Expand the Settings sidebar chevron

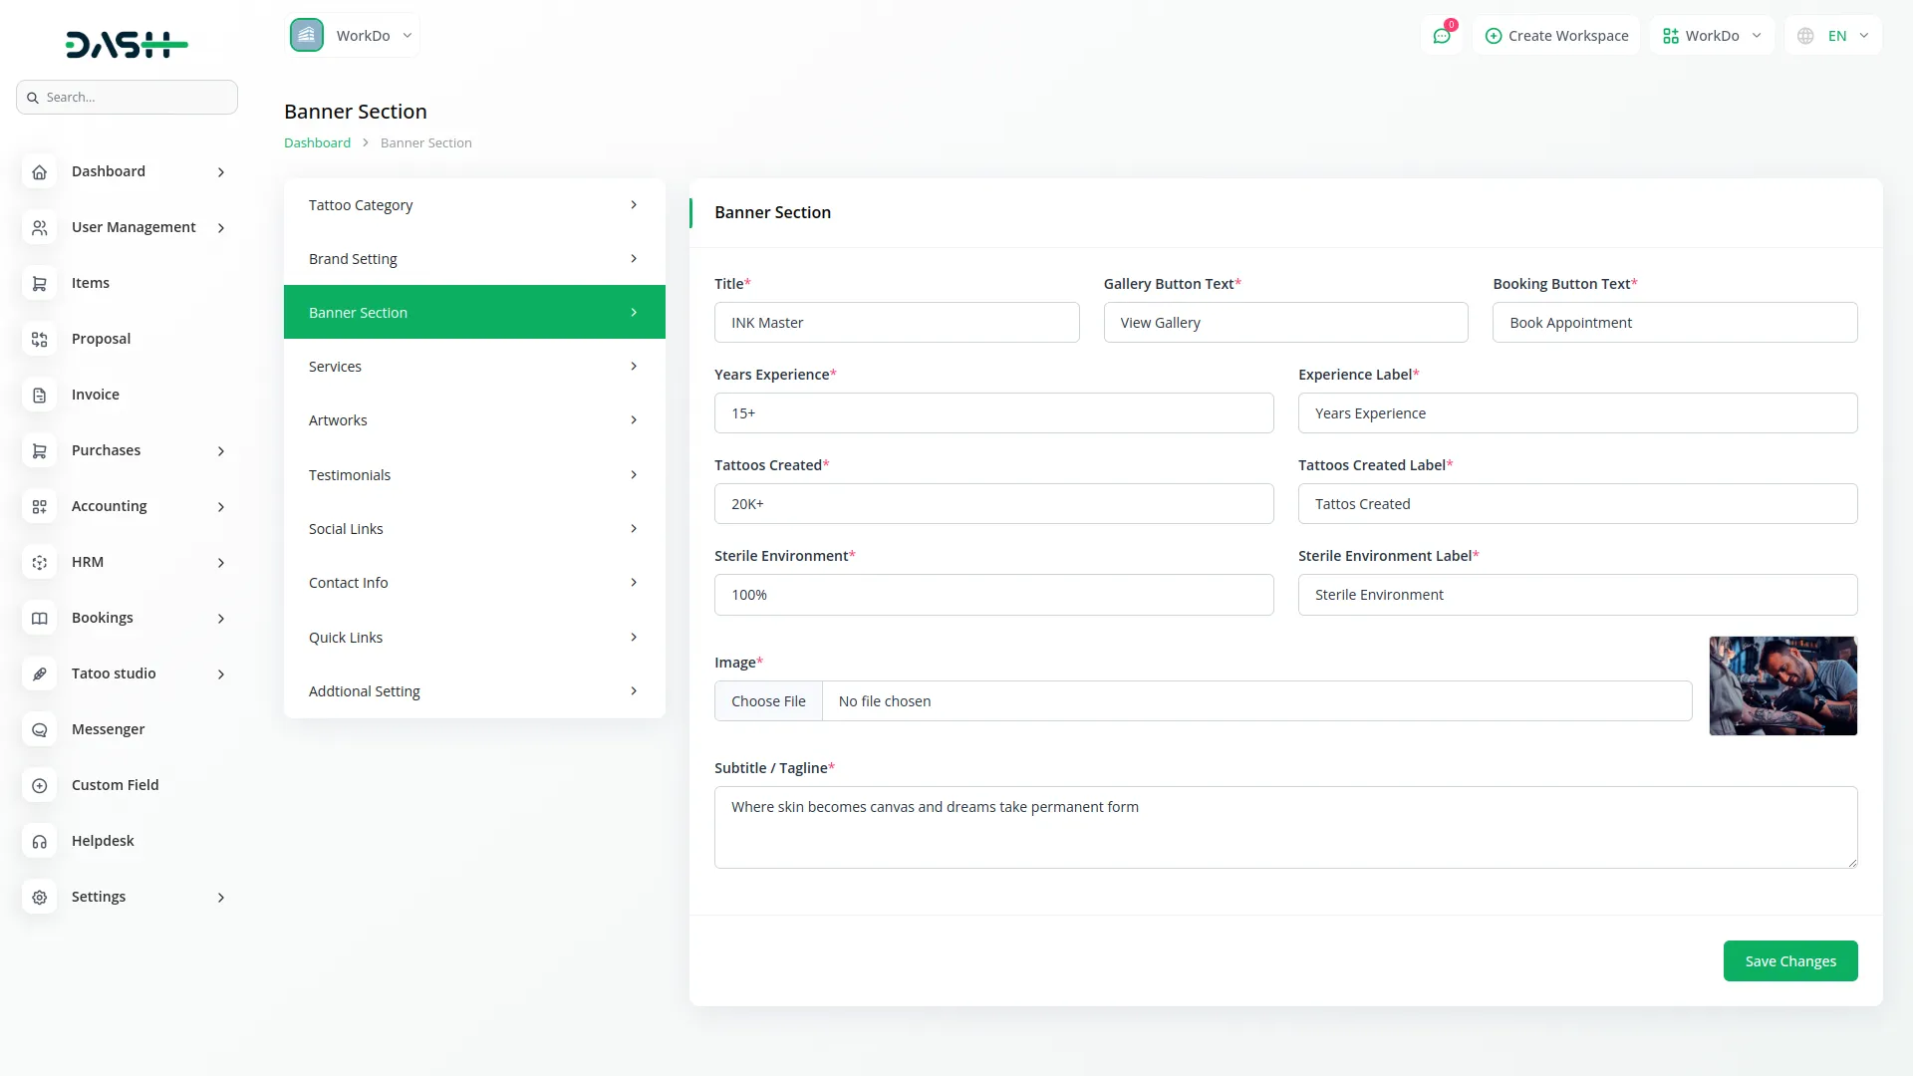(x=221, y=898)
